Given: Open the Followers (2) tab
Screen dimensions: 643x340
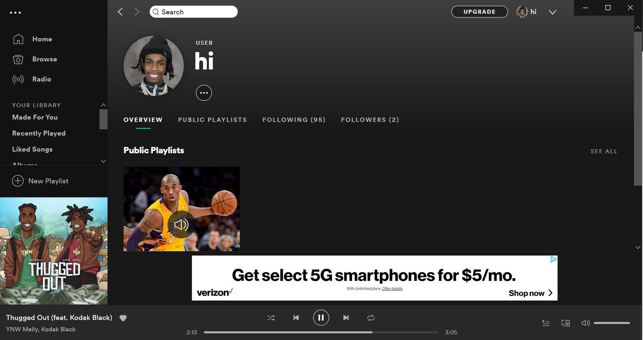Looking at the screenshot, I should point(370,120).
